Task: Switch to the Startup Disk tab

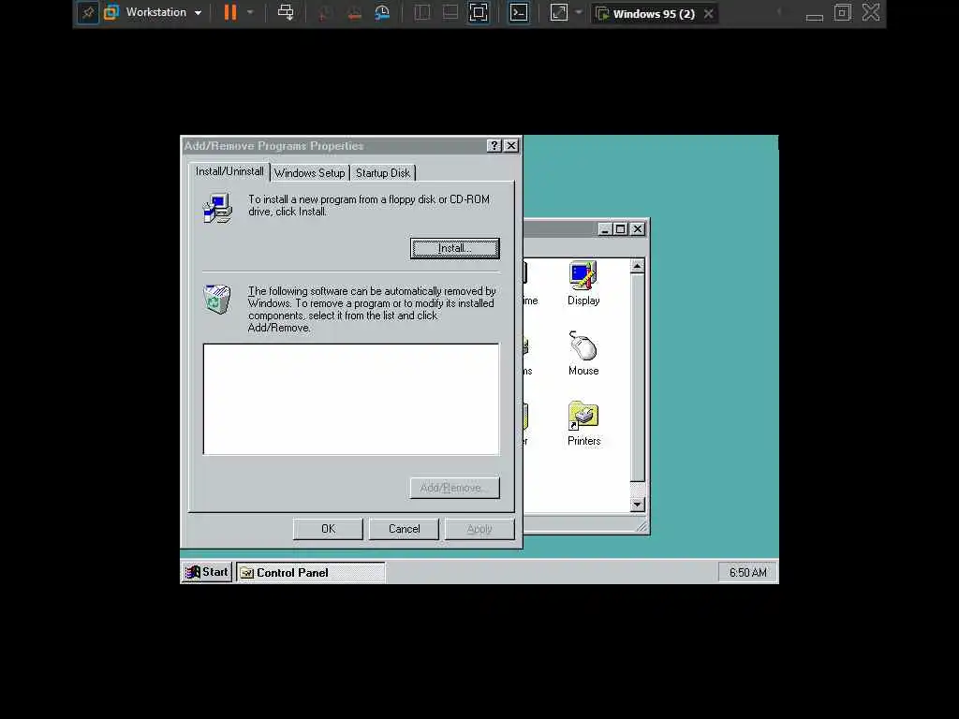Action: click(383, 173)
